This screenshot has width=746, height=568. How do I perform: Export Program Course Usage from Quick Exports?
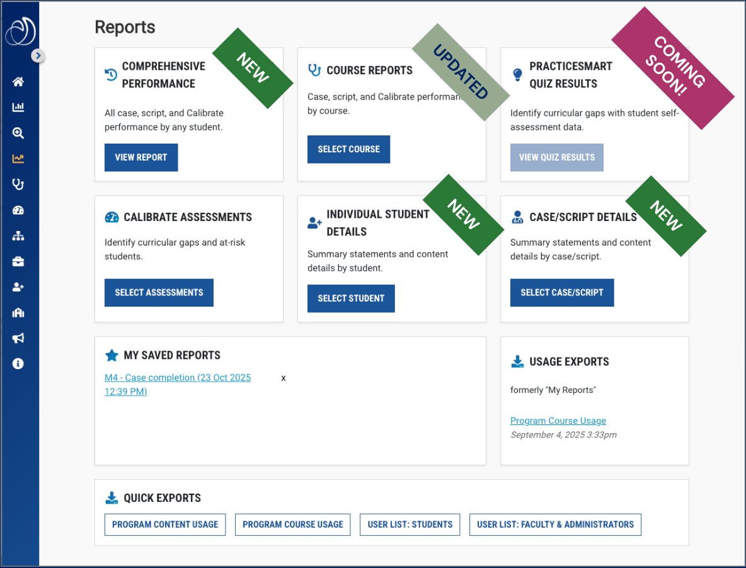pyautogui.click(x=292, y=525)
